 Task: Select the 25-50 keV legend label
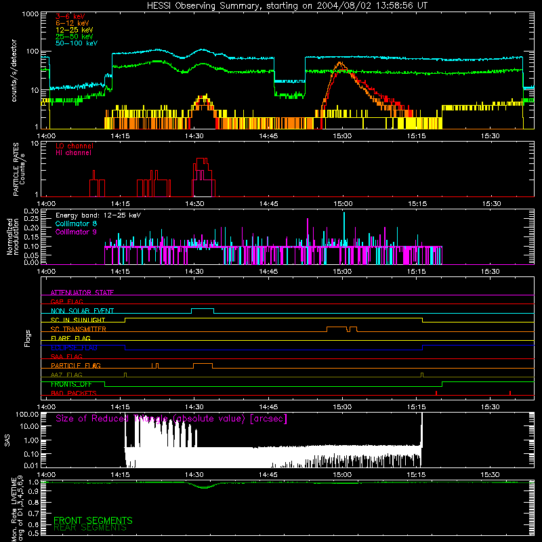[x=75, y=37]
